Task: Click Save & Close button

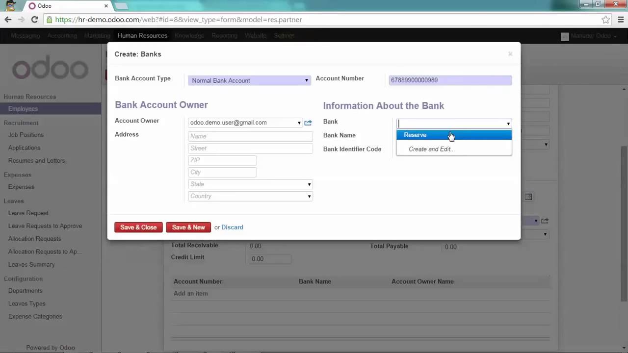Action: [138, 227]
